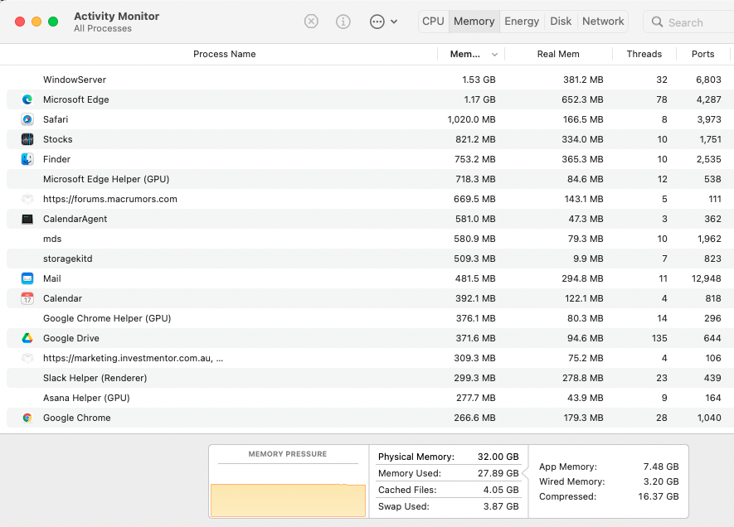Click the Stop process (X) toolbar icon

[x=311, y=22]
